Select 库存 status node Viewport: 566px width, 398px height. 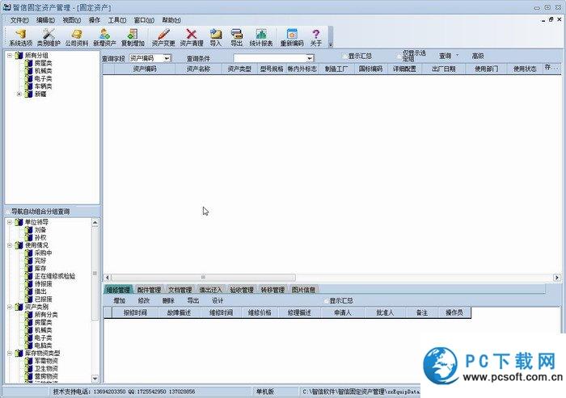[x=40, y=269]
